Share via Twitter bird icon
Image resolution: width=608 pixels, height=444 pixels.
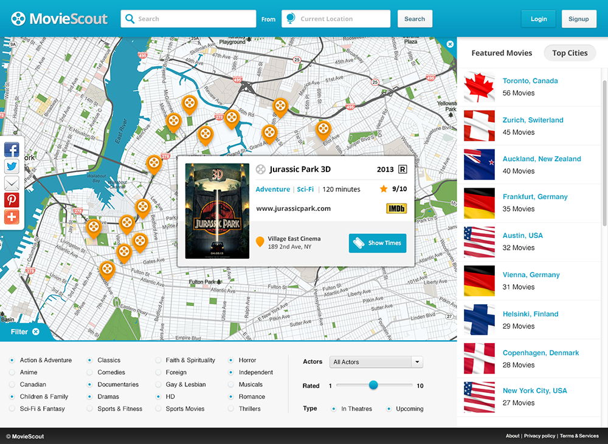pyautogui.click(x=12, y=166)
